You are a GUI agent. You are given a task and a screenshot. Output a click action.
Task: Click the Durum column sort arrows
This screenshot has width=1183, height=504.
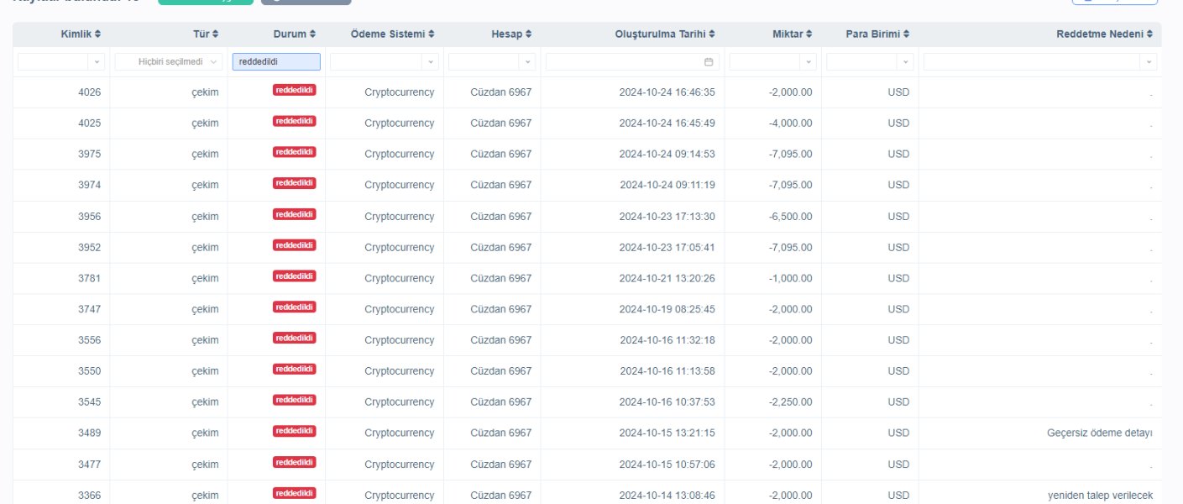click(313, 34)
